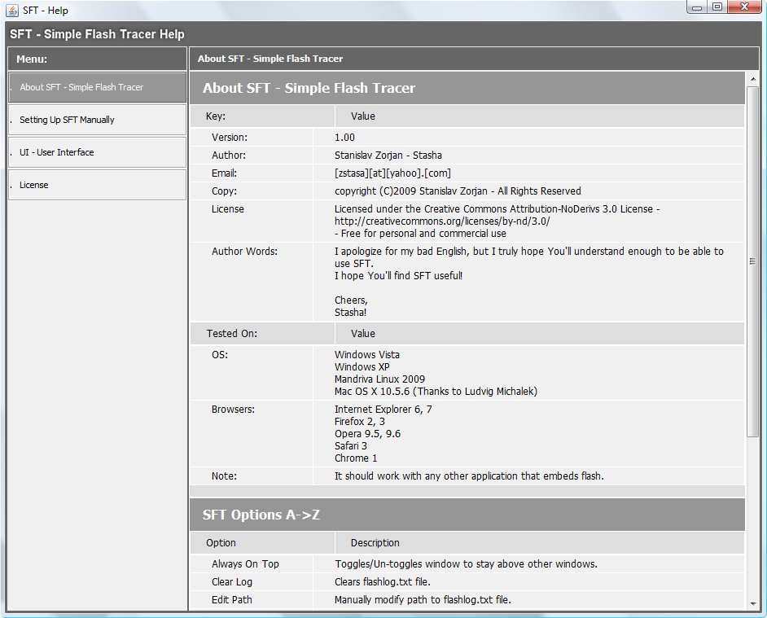This screenshot has height=618, width=767.
Task: Click the 'Cheers,' line in author words
Action: (x=351, y=300)
